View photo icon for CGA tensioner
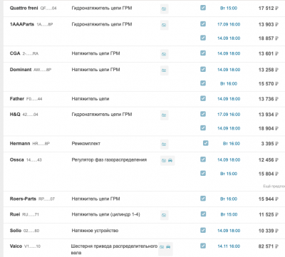 (x=164, y=54)
